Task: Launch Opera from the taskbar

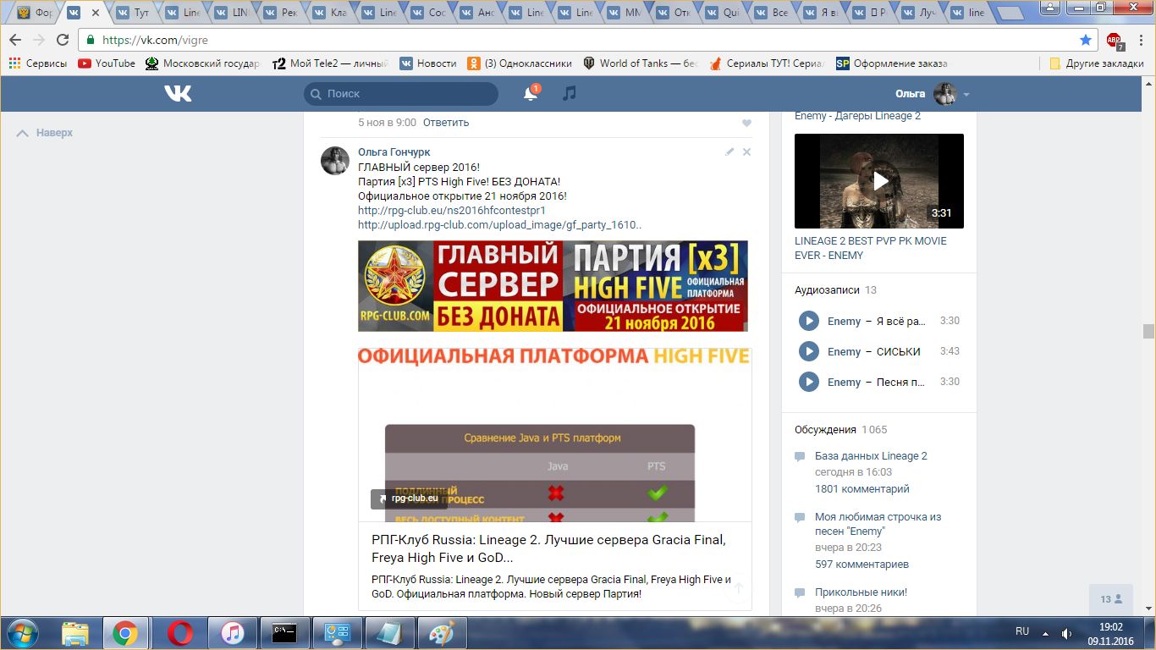Action: click(x=179, y=632)
